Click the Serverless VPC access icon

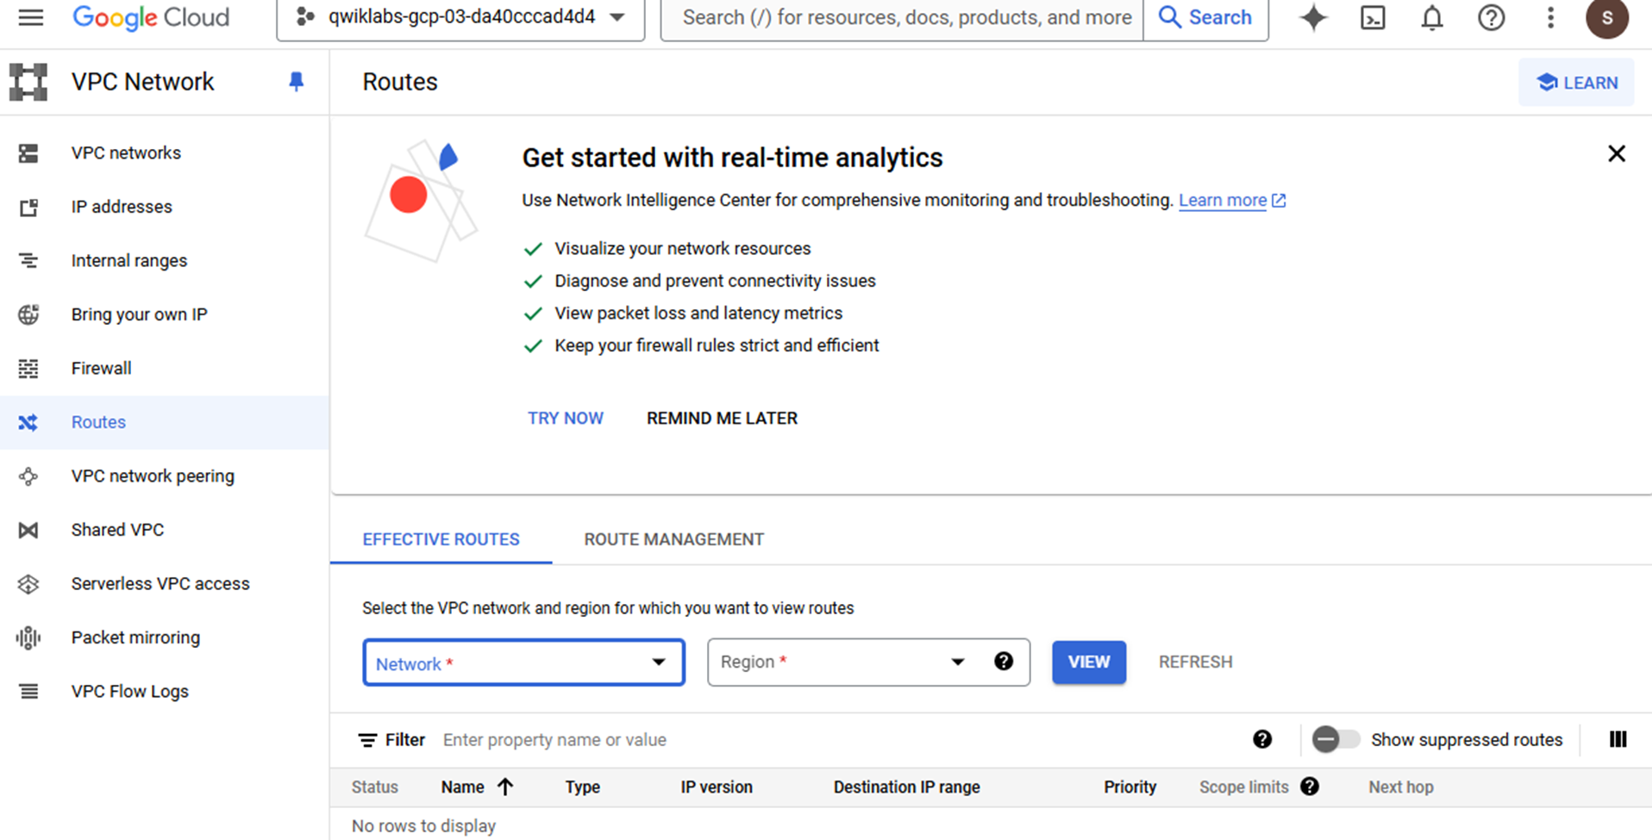point(28,584)
